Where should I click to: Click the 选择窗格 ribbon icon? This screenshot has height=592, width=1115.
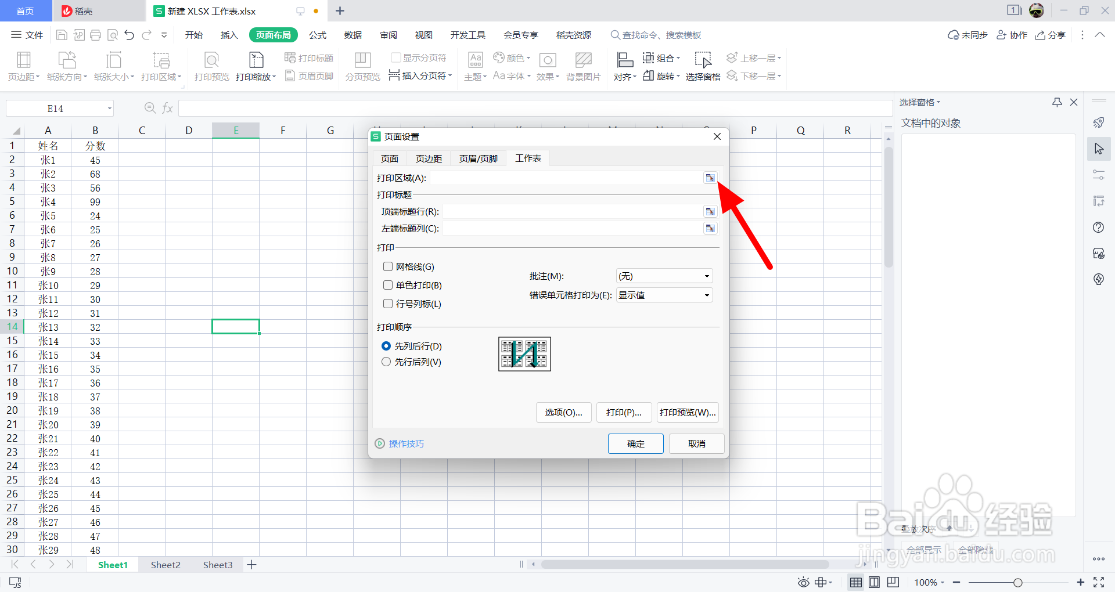point(703,67)
